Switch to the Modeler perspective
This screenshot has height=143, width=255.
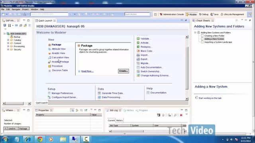[x=191, y=14]
